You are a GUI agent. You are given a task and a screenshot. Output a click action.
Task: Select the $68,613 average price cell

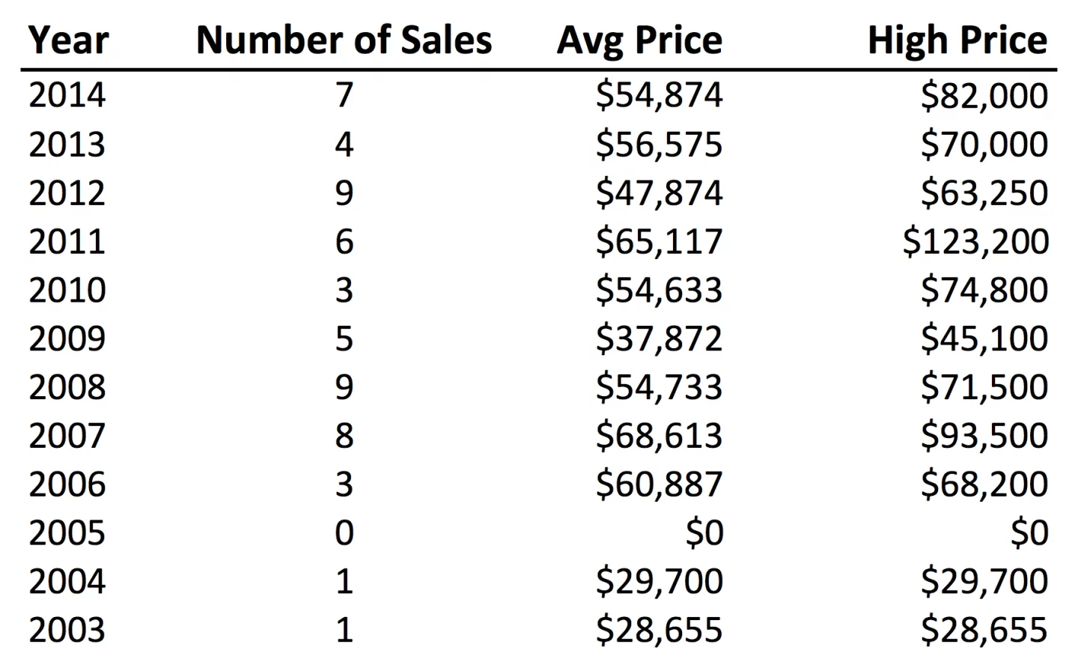point(659,435)
